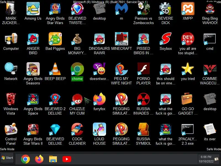Open the 'this should be on vine' icon
This screenshot has width=221, height=166.
(165, 69)
